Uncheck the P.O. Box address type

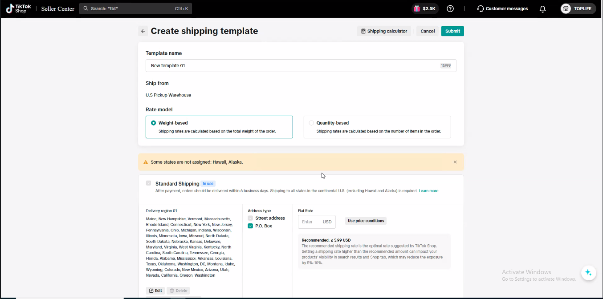(250, 226)
